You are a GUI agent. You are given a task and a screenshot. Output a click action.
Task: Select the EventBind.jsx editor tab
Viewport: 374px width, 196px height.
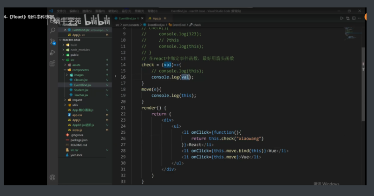(128, 19)
